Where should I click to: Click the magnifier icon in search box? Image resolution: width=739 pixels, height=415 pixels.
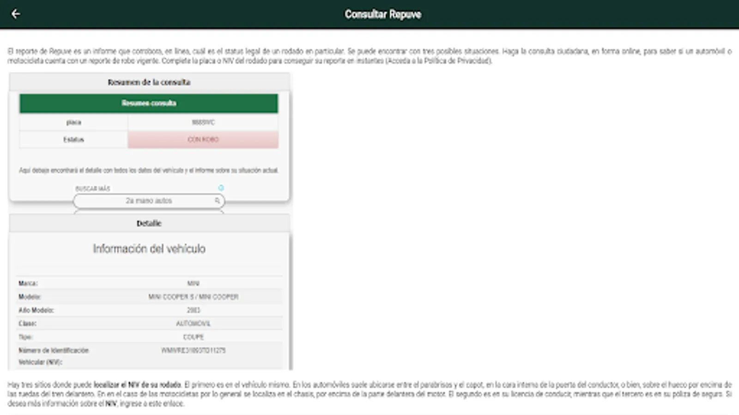coord(217,201)
